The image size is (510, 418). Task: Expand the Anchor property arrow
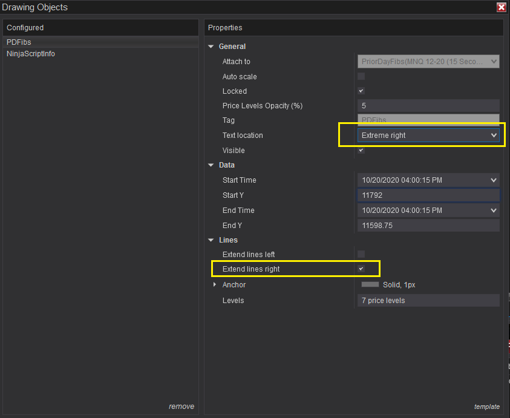[215, 285]
